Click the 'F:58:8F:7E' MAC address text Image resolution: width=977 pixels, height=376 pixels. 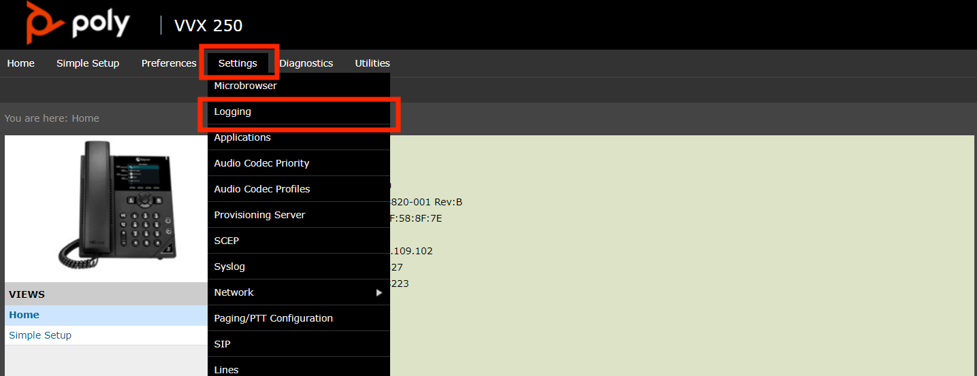tap(416, 218)
